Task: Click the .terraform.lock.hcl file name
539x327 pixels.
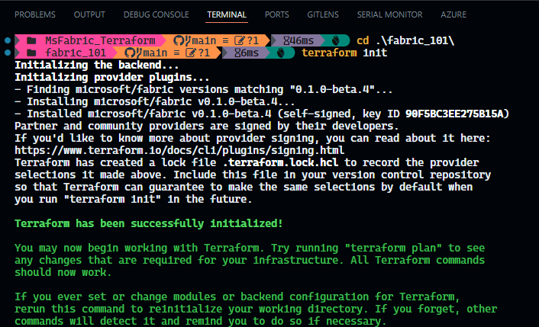Action: [280, 162]
